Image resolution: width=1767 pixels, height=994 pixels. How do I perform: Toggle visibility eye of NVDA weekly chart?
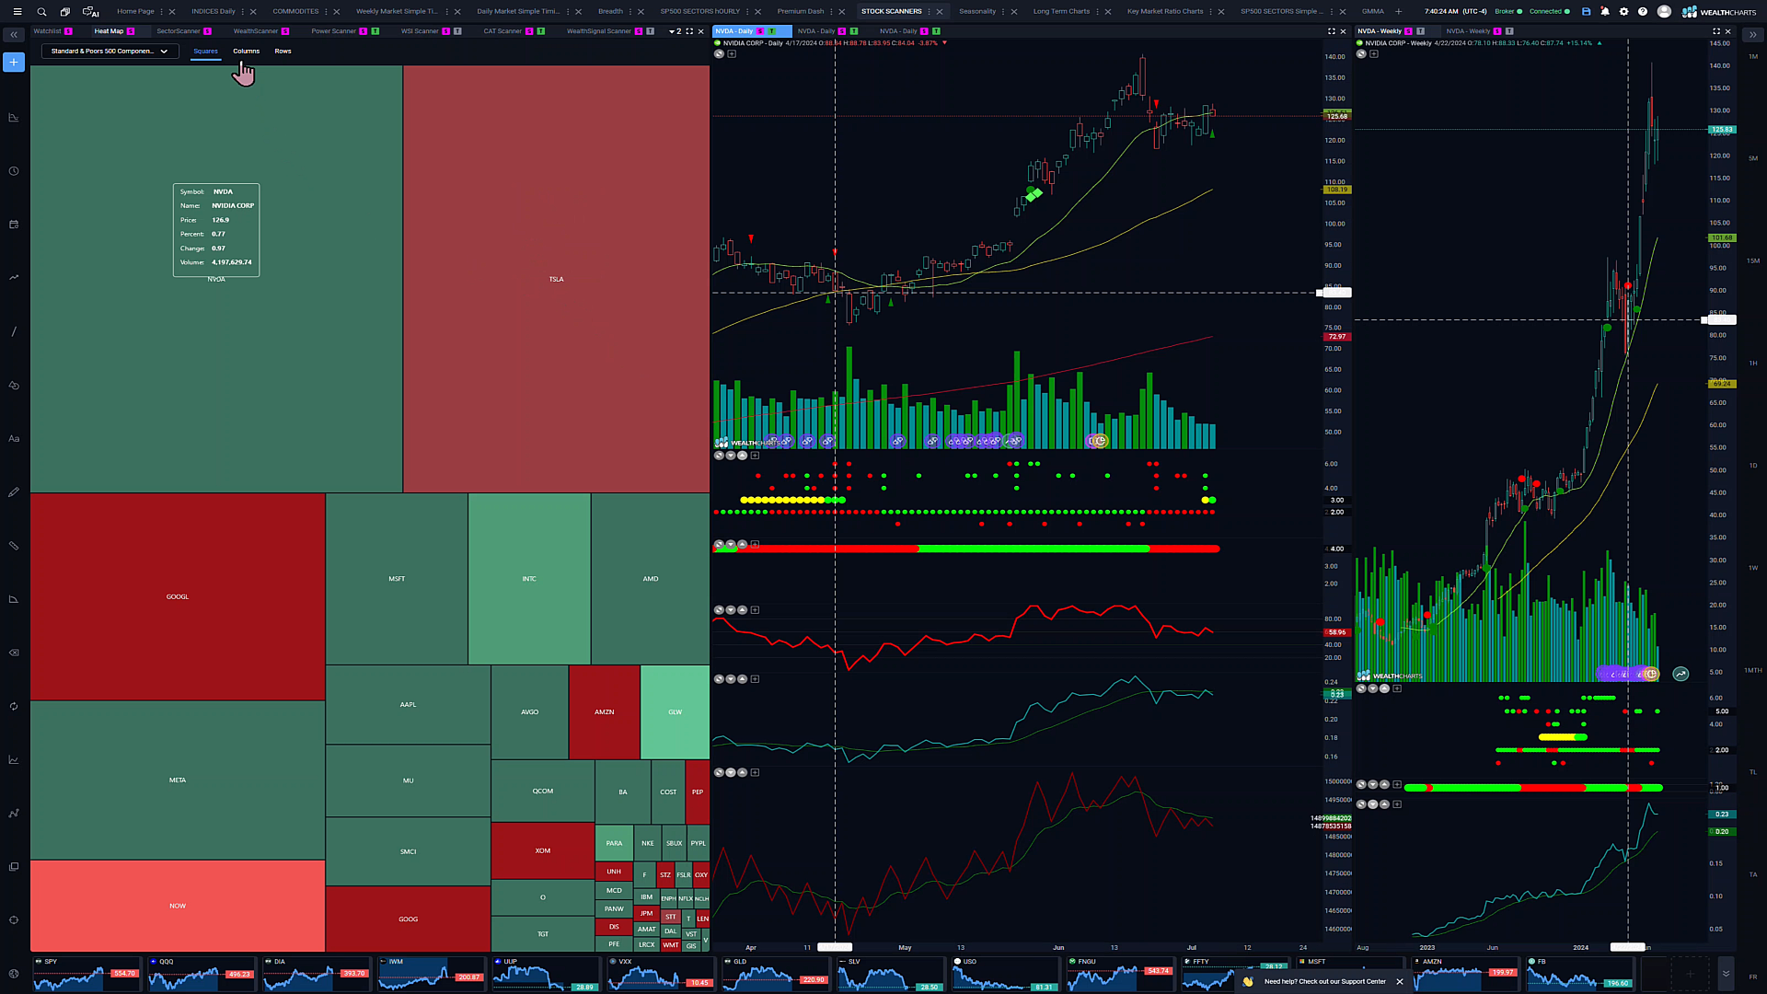click(1361, 53)
